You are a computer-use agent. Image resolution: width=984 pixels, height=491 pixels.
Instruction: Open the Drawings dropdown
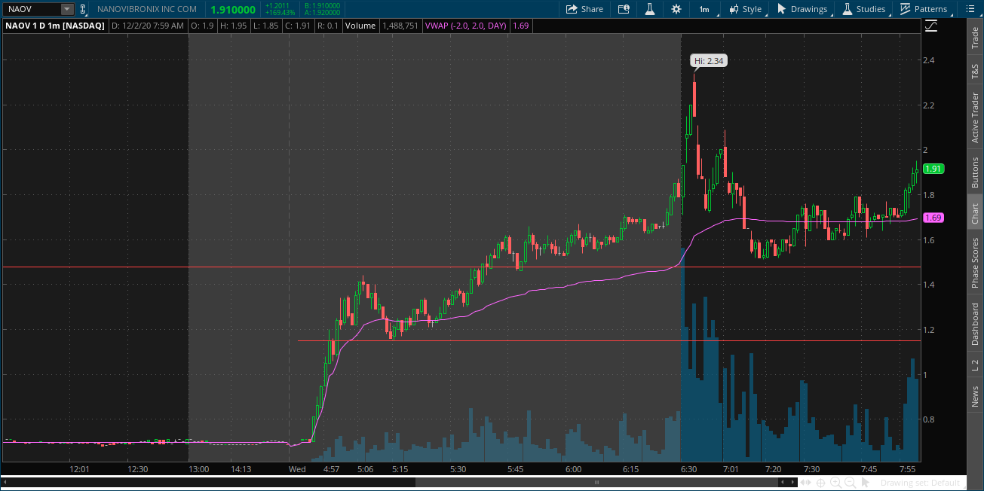[803, 9]
